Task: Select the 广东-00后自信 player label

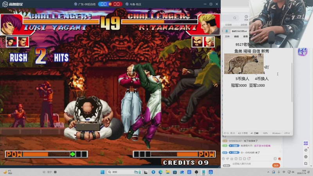Action: pyautogui.click(x=85, y=4)
